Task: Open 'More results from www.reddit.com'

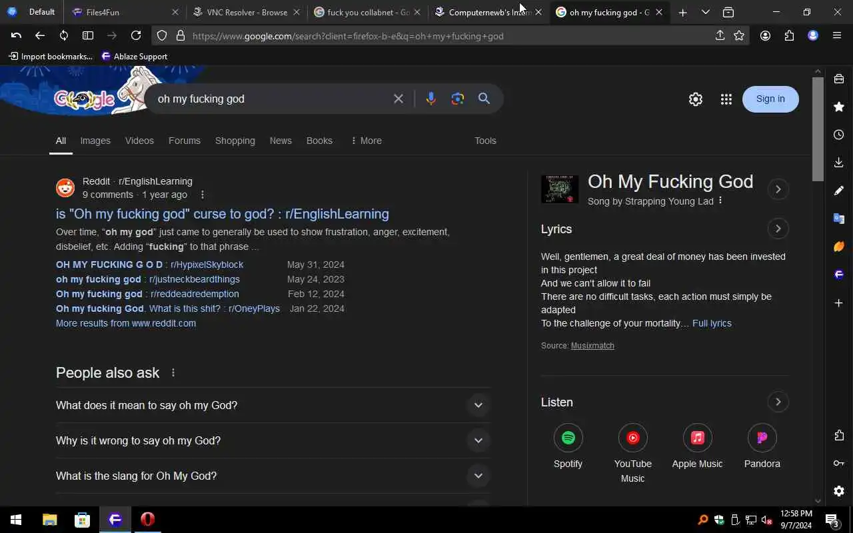Action: [126, 323]
